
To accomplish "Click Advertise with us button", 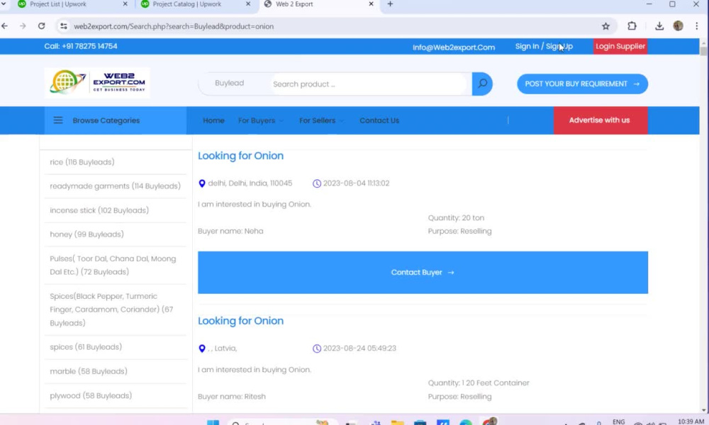I will click(x=601, y=120).
